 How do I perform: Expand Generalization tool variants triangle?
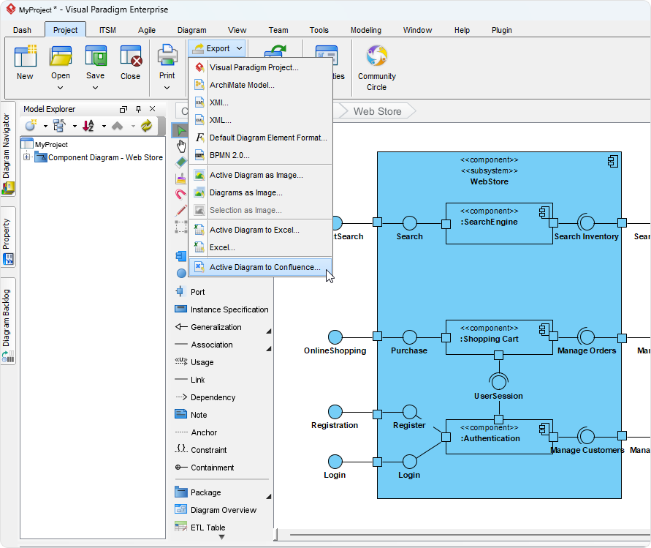tap(269, 331)
